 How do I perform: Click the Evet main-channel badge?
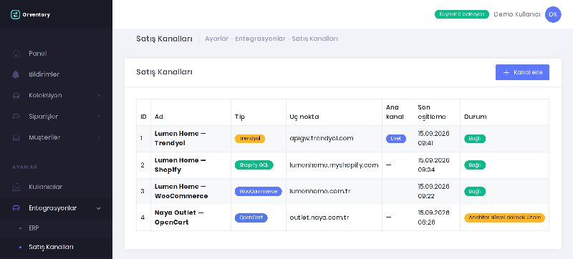click(396, 139)
